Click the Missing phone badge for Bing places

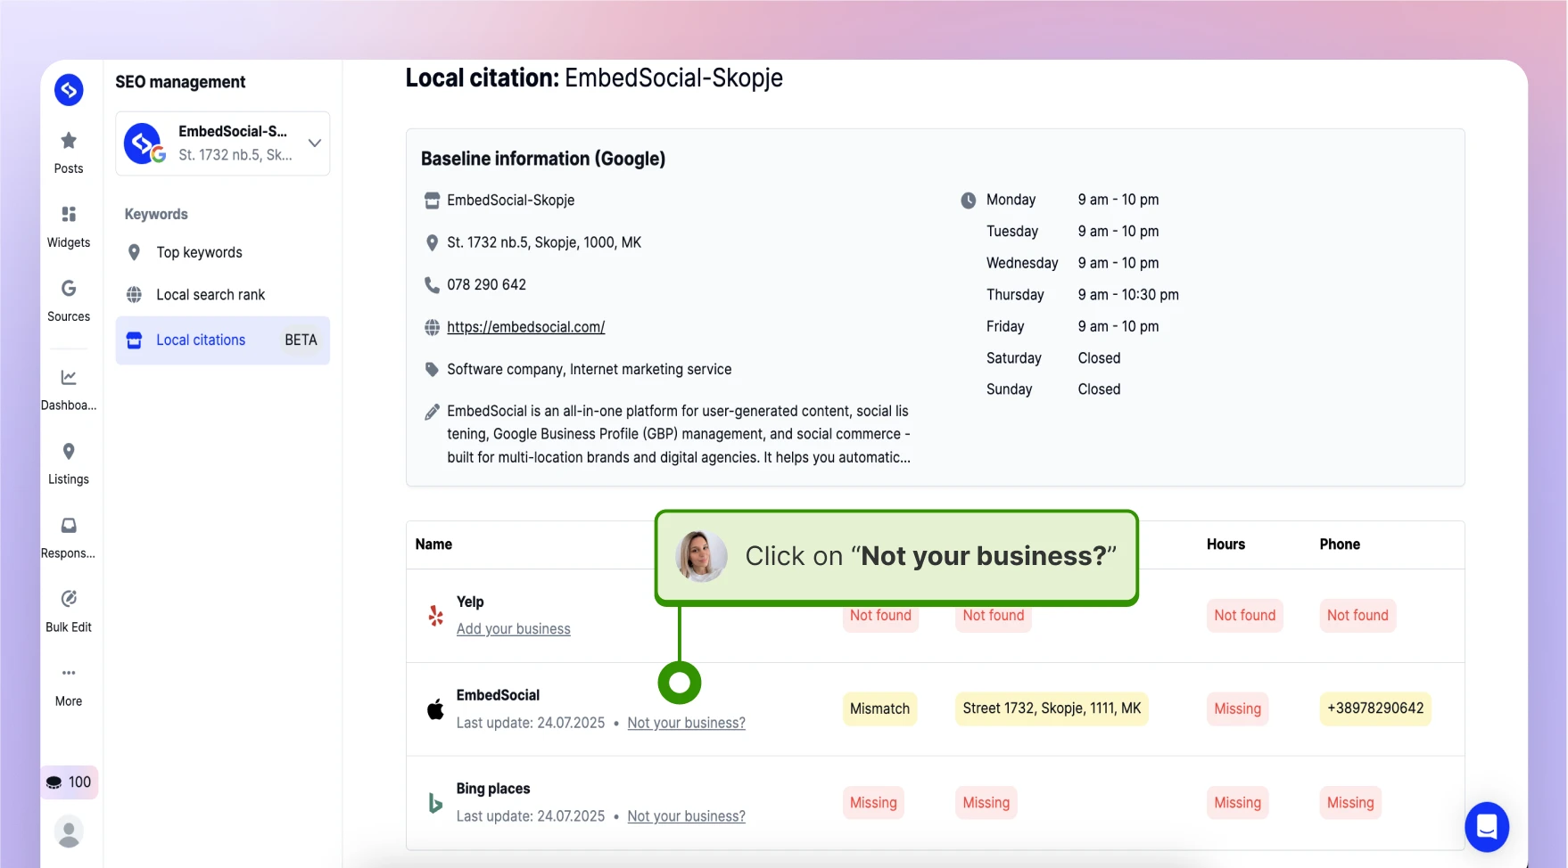click(x=1350, y=803)
